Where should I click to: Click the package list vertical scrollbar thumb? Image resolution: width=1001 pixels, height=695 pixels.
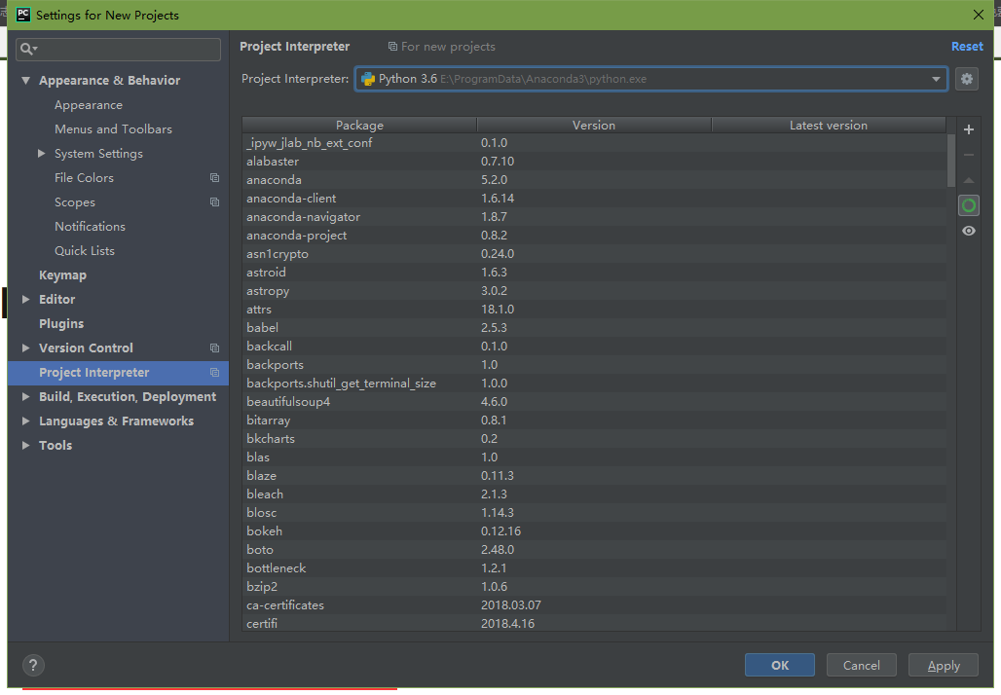(x=951, y=161)
